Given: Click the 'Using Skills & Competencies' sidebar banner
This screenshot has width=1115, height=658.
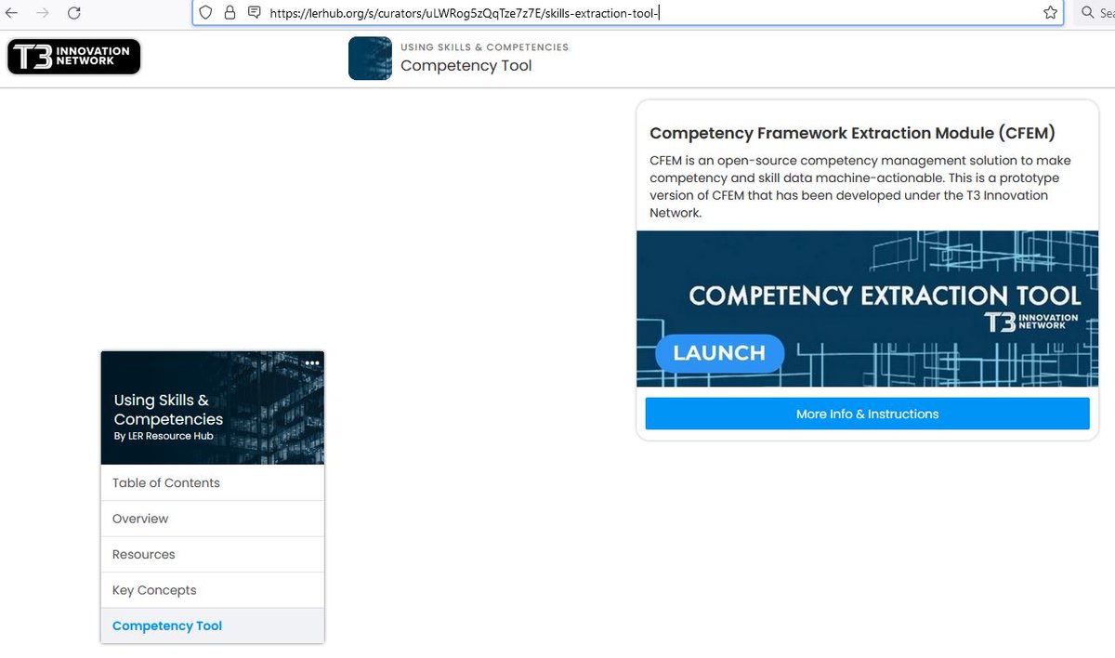Looking at the screenshot, I should [x=213, y=407].
